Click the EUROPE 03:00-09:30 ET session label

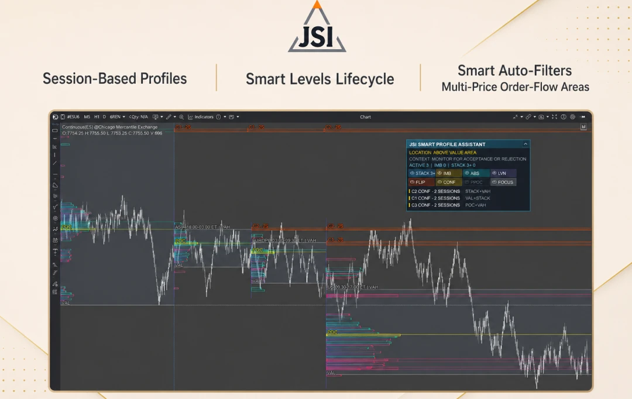[284, 240]
